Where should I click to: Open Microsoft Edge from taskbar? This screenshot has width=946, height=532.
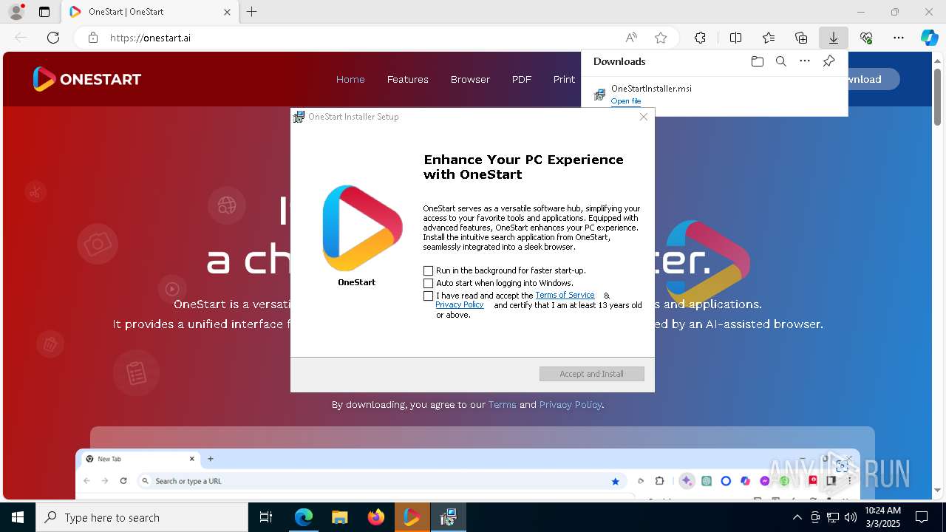(304, 517)
